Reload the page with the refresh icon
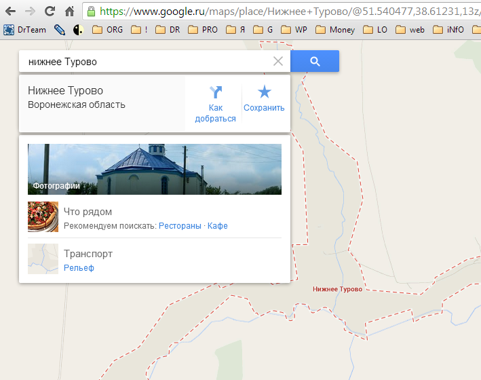 point(50,12)
